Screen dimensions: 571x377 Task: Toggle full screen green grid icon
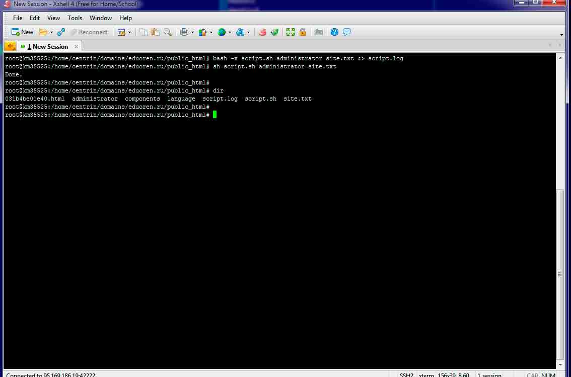[x=290, y=32]
